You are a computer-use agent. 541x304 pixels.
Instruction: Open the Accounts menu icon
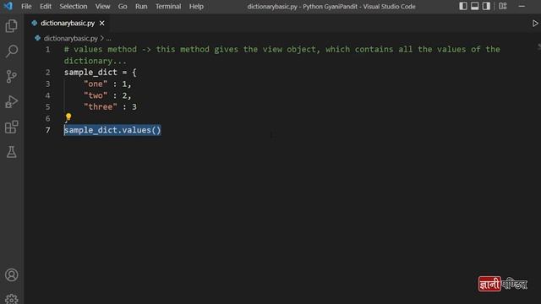[x=11, y=274]
